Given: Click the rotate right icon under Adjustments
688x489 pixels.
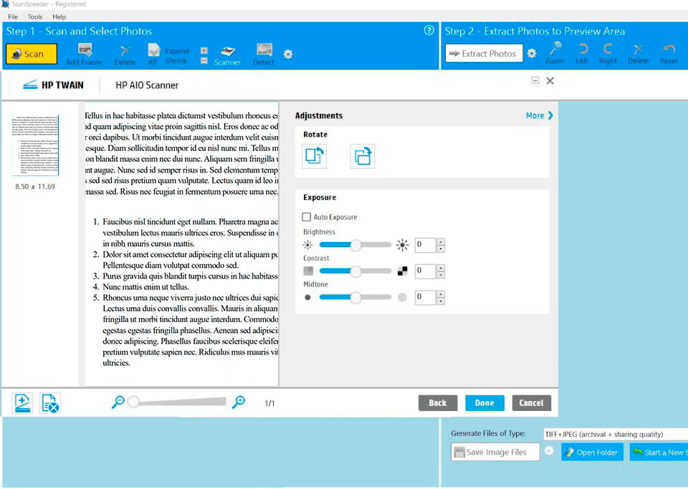Looking at the screenshot, I should (362, 155).
